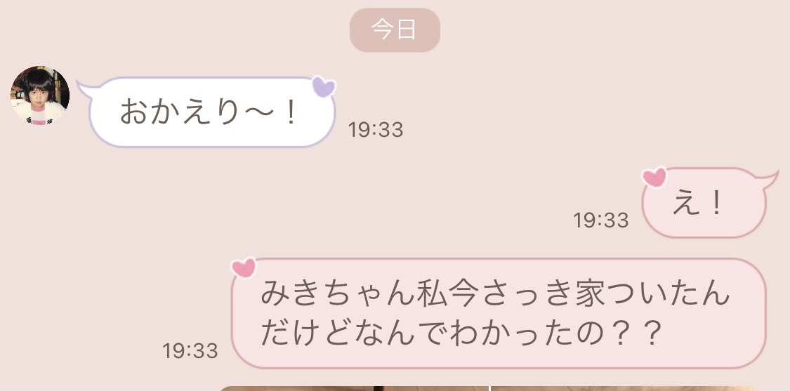Image resolution: width=790 pixels, height=391 pixels.
Task: Select the みきちゃん message bubble
Action: click(499, 313)
